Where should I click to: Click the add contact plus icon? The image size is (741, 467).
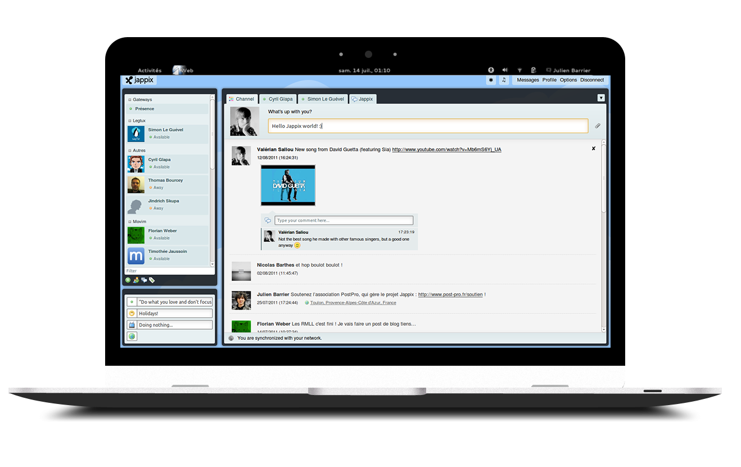[x=128, y=280]
